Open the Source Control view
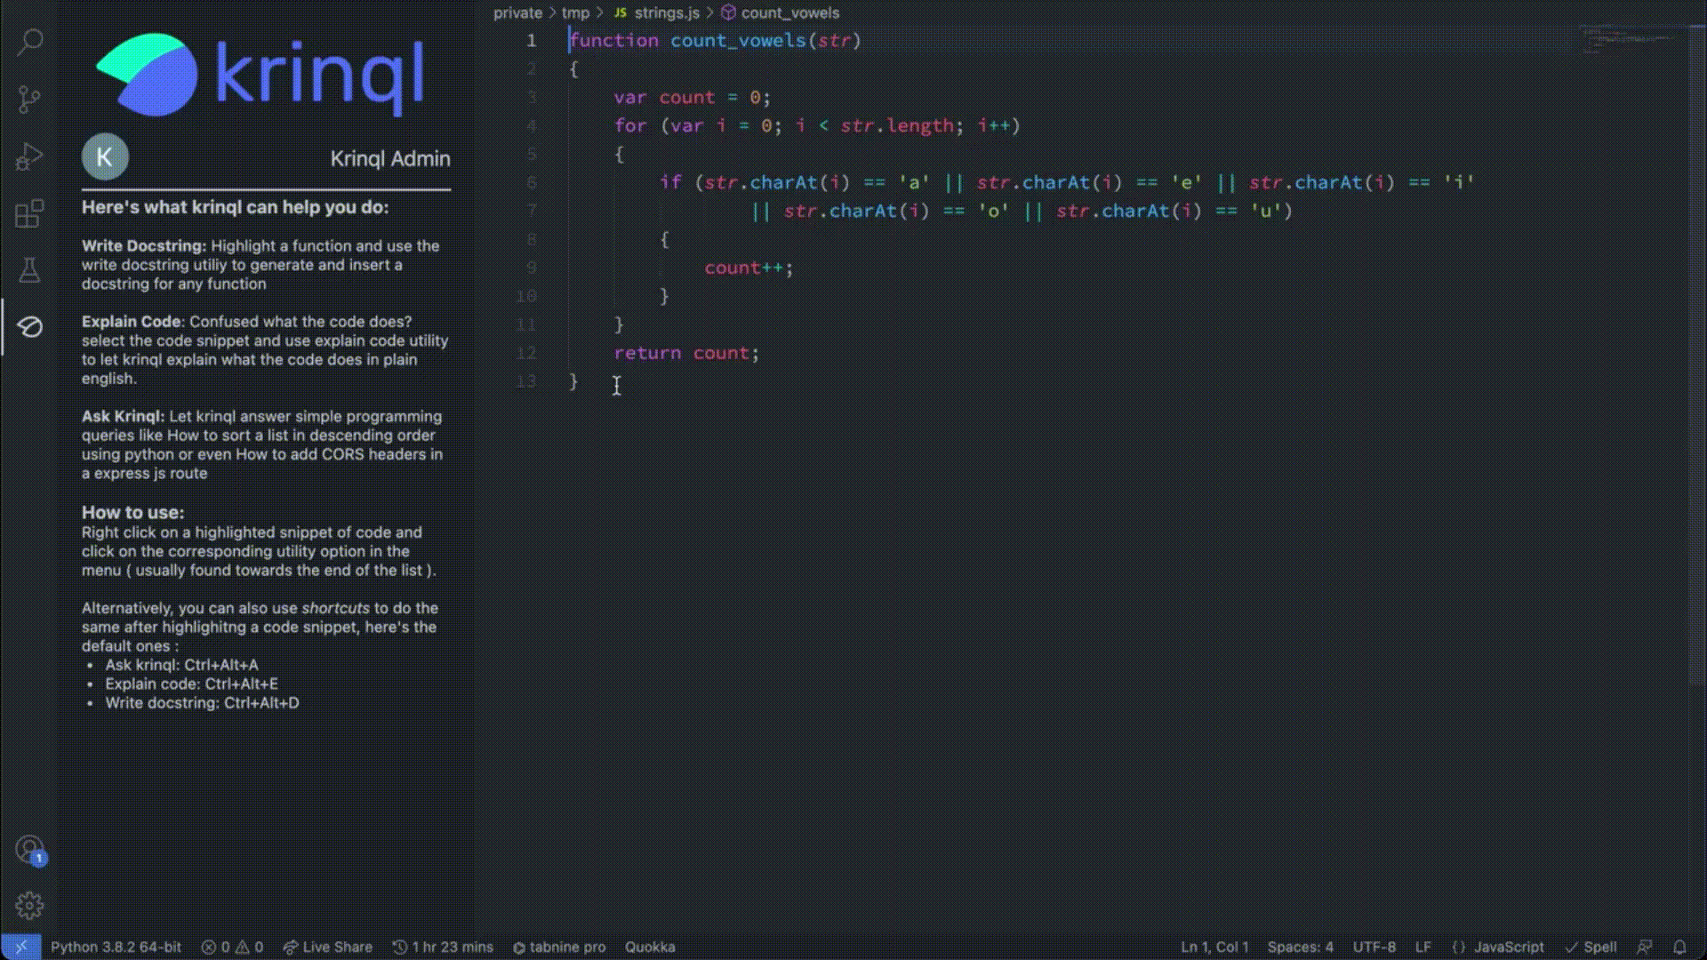 coord(29,99)
